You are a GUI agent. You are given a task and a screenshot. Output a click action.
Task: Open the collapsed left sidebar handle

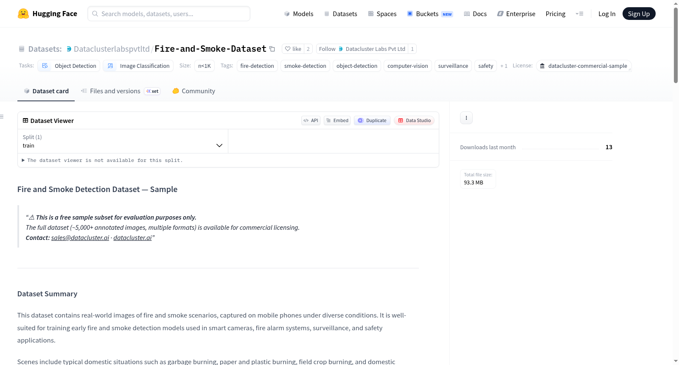(2, 117)
